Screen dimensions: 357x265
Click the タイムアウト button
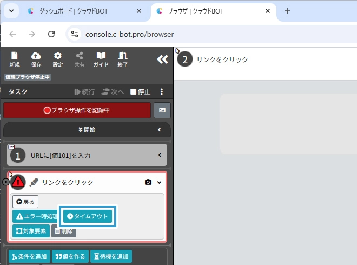[x=88, y=216]
